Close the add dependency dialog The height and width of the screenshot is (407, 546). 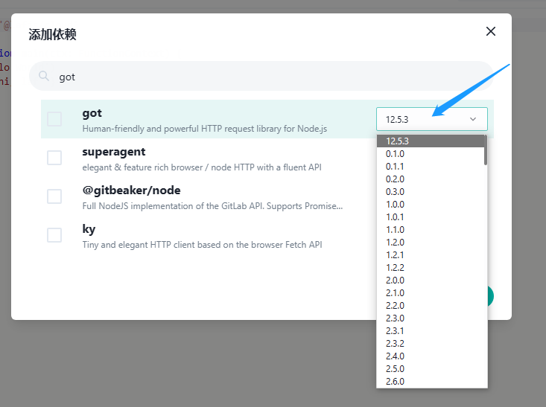[491, 31]
